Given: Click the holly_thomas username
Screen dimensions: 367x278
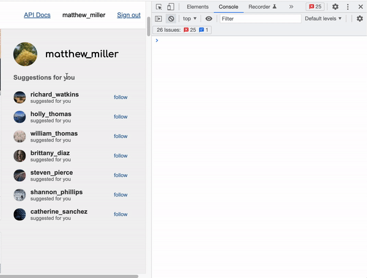Looking at the screenshot, I should (51, 114).
